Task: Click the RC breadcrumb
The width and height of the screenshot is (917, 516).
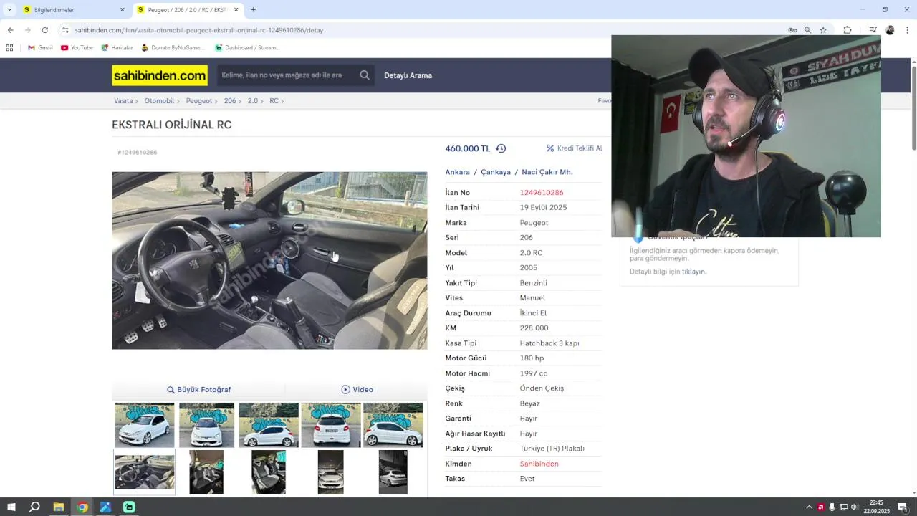Action: (x=274, y=101)
